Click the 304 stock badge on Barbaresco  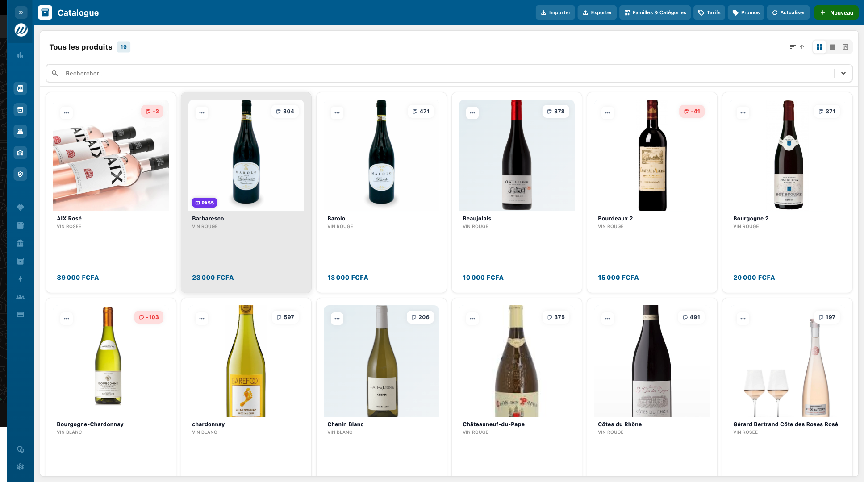click(x=285, y=112)
